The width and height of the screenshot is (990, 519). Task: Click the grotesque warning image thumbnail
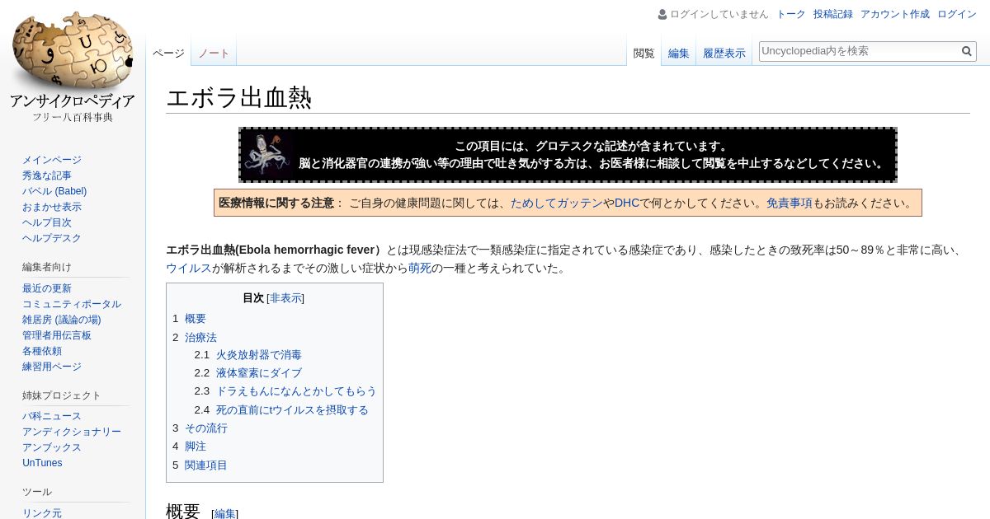(x=267, y=155)
